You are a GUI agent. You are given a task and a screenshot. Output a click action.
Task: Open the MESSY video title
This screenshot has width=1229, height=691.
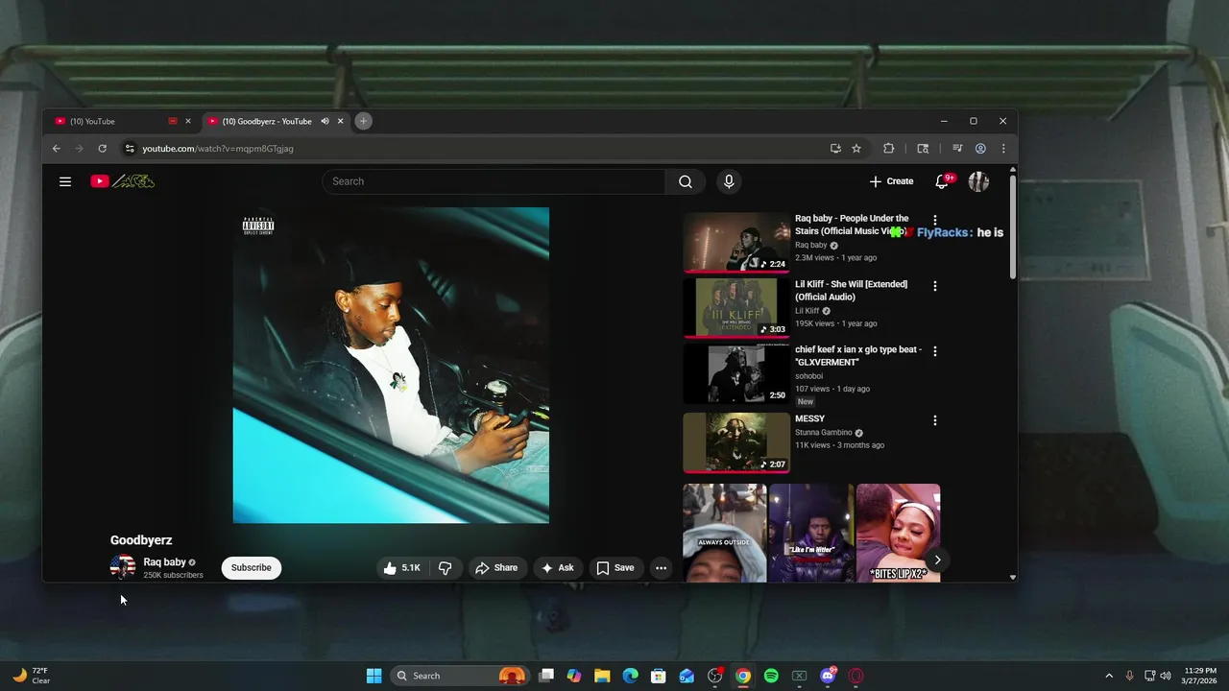point(809,419)
